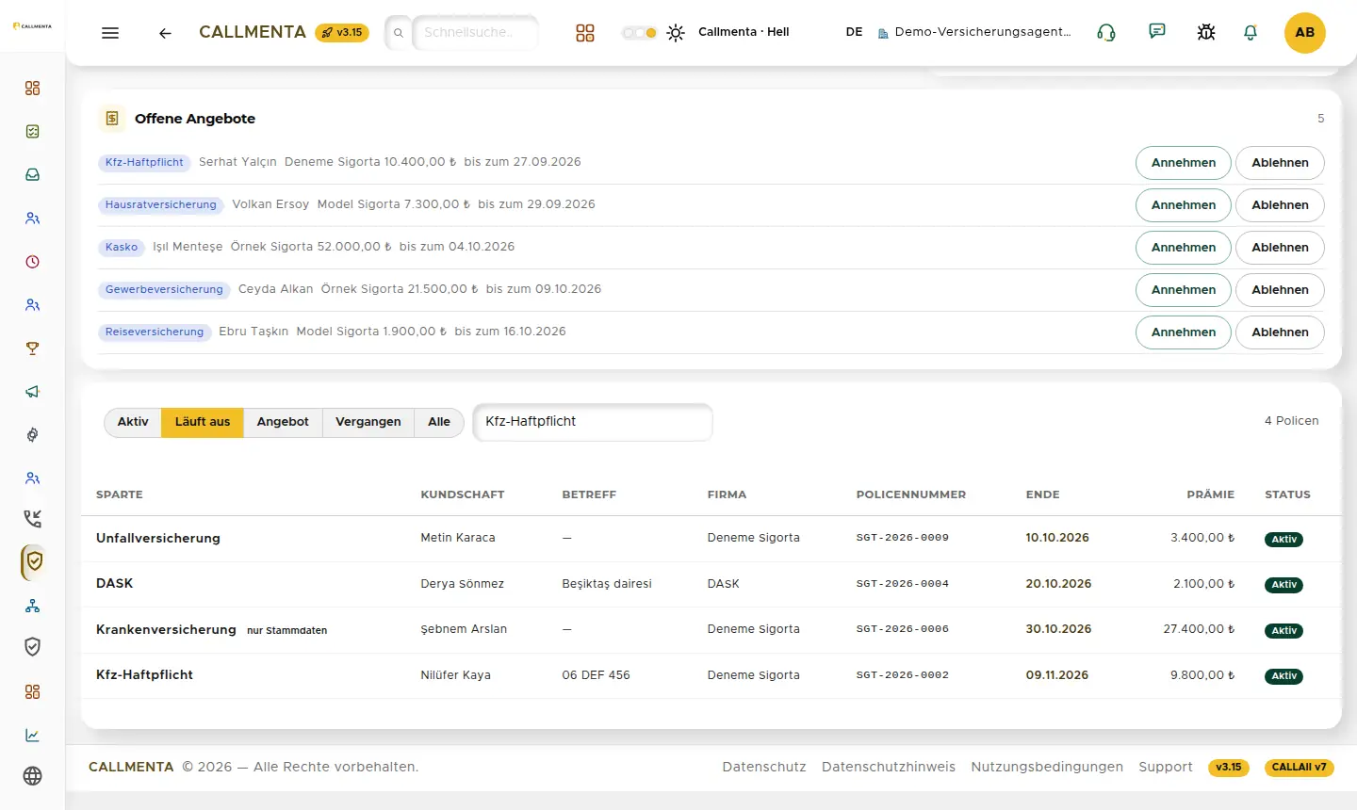The height and width of the screenshot is (810, 1357).
Task: Select the Läuft aus tab
Action: tap(203, 422)
